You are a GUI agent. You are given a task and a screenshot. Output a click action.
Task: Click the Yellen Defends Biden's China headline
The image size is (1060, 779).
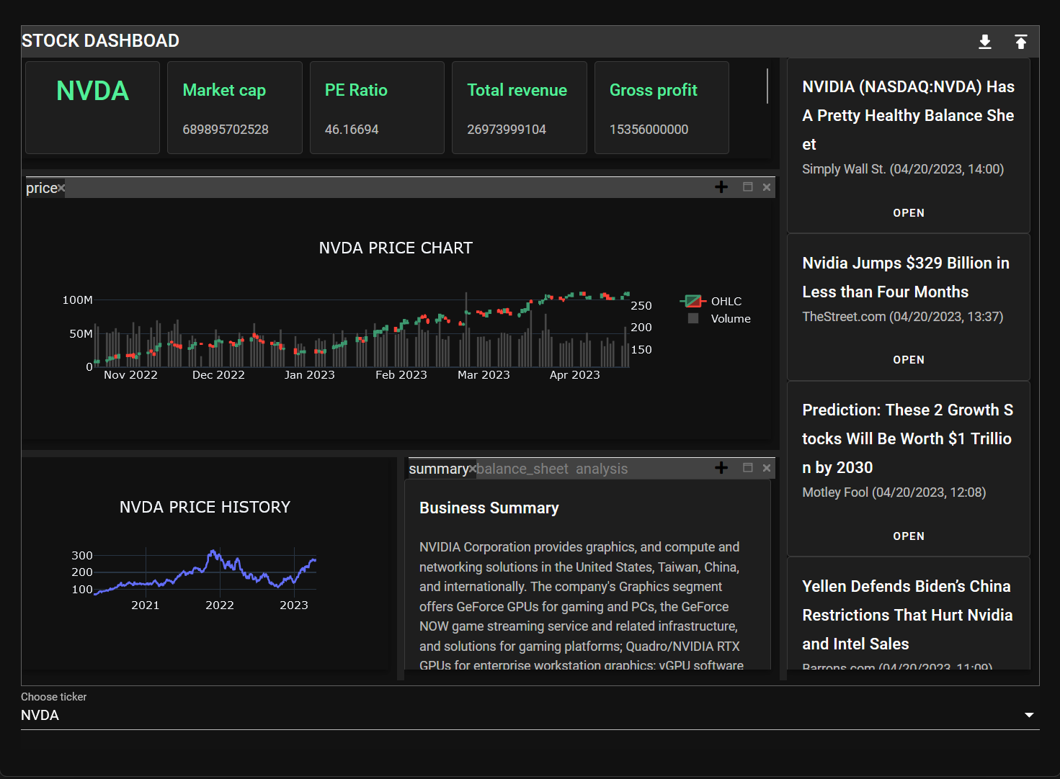tap(907, 615)
